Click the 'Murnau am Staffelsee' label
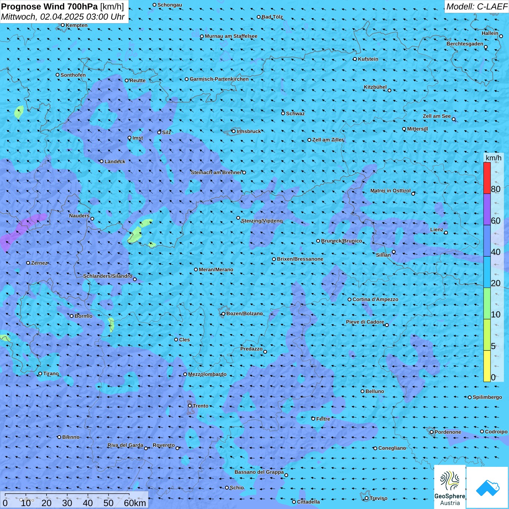Viewport: 509px width, 509px height. click(231, 36)
